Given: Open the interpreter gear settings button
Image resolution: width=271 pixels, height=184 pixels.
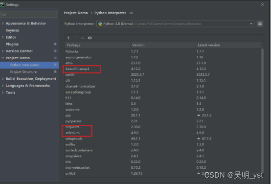Looking at the screenshot, I should (260, 24).
